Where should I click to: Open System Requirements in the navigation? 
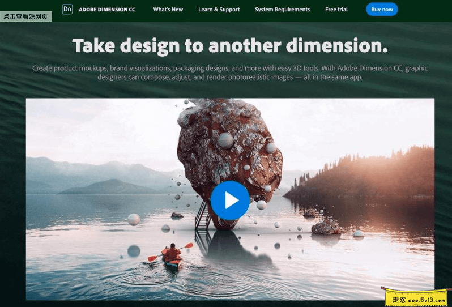pos(282,10)
